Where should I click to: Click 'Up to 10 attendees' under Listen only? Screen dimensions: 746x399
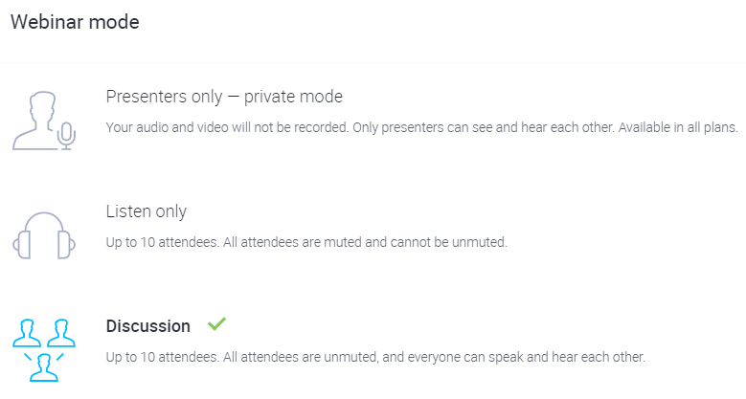point(162,242)
